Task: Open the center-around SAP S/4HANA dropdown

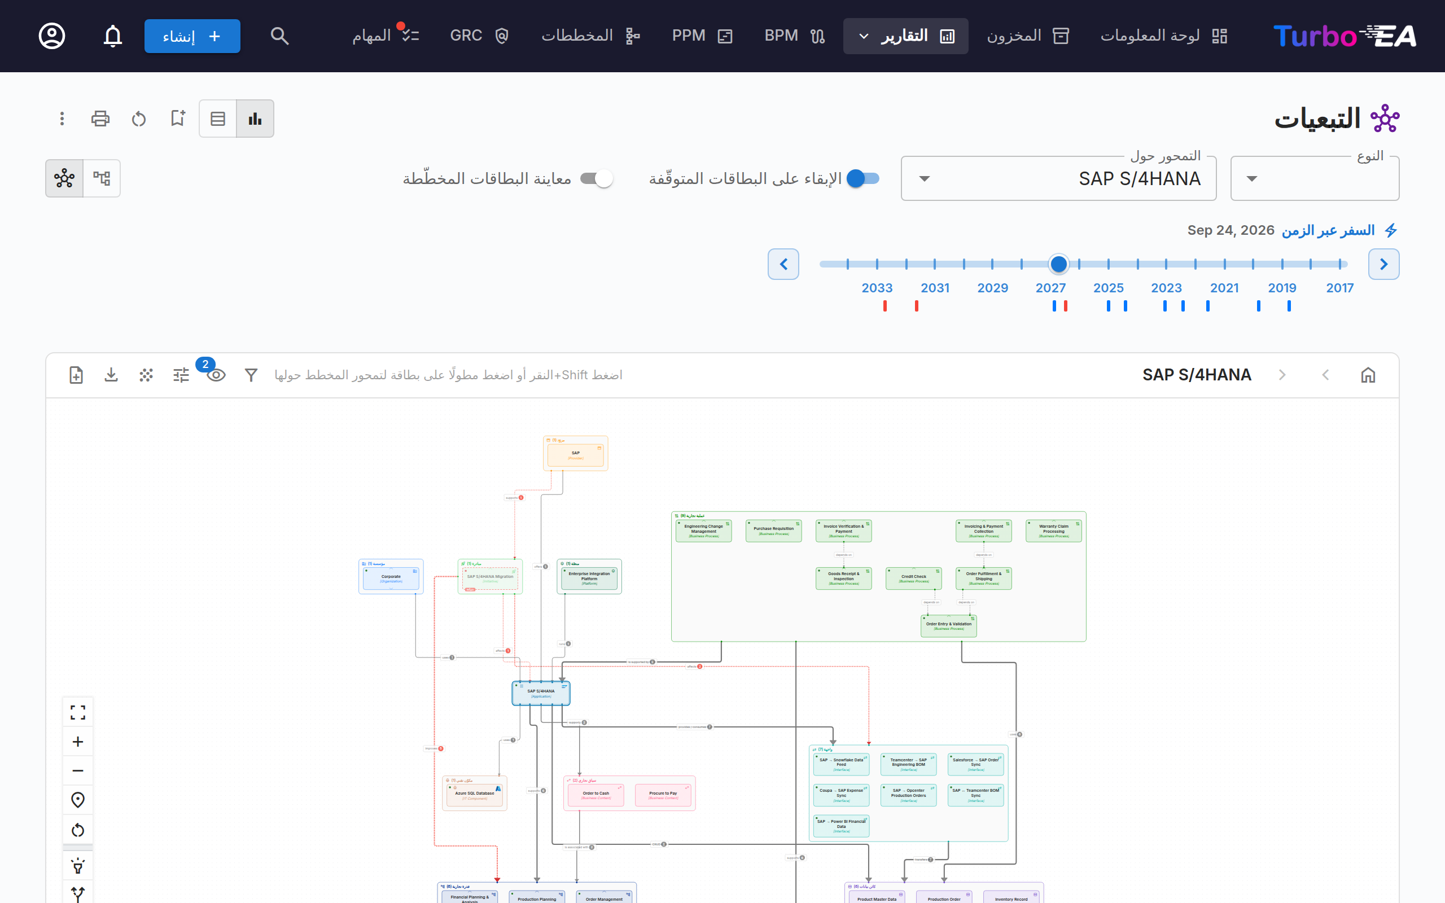Action: (x=1059, y=178)
